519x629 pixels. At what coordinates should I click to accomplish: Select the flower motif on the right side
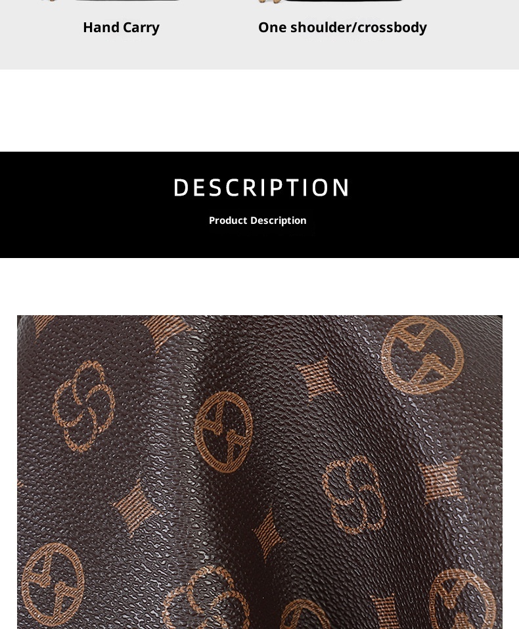(x=354, y=494)
